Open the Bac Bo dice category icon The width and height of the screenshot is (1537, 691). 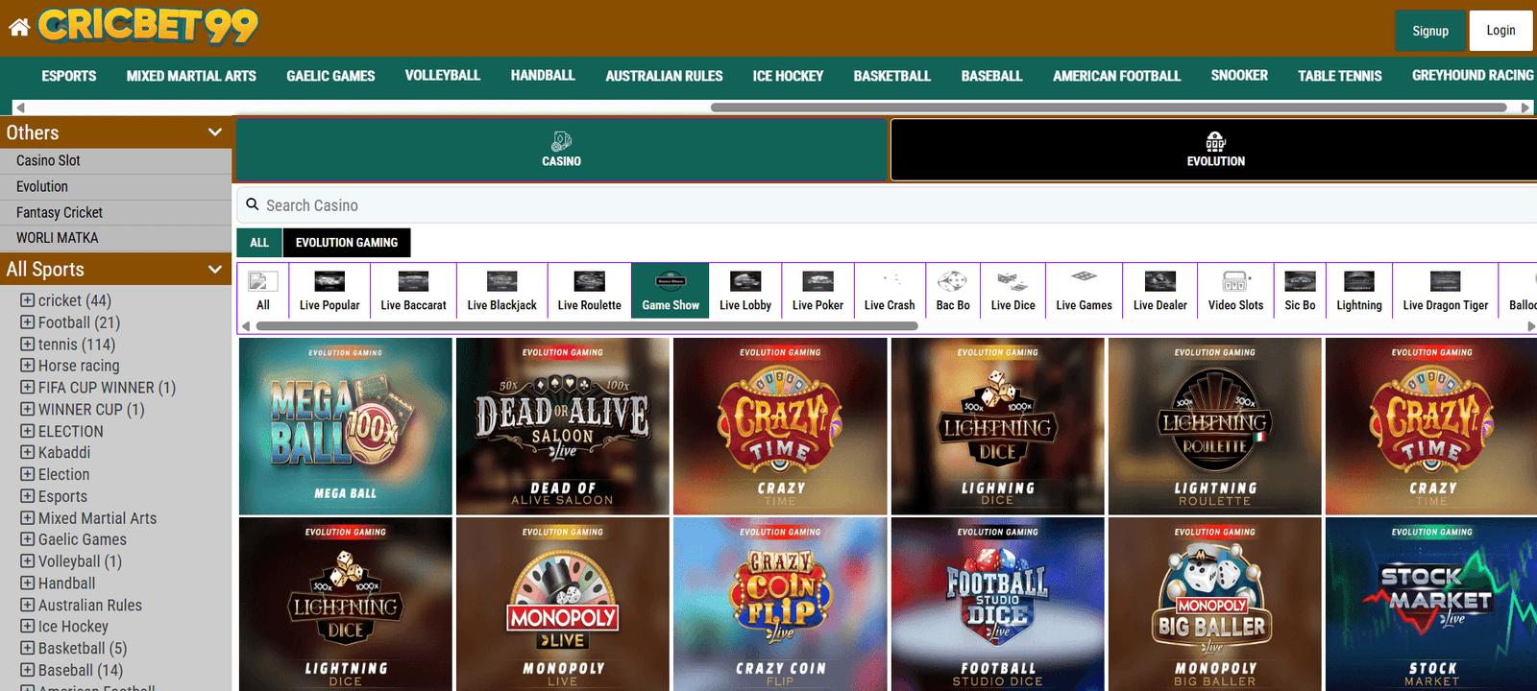click(952, 281)
